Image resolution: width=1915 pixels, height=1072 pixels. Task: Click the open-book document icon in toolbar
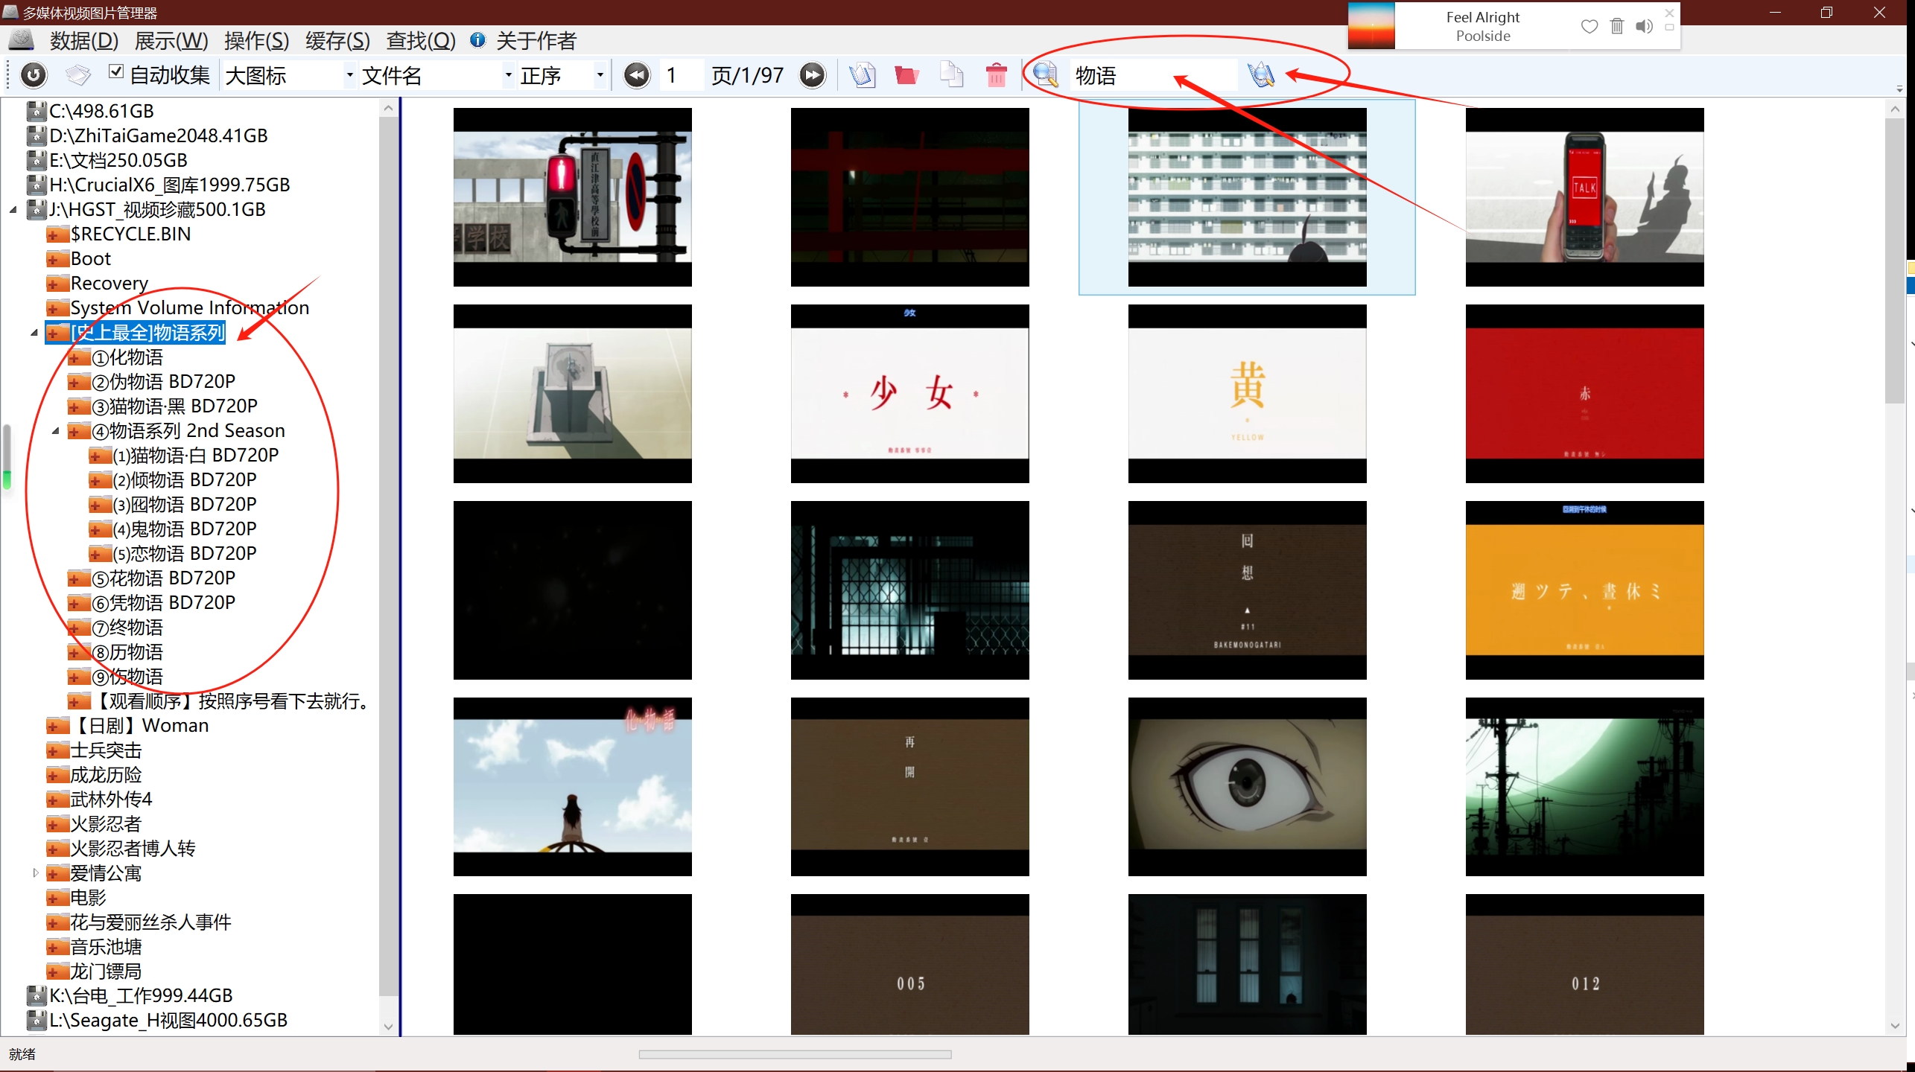click(x=863, y=75)
